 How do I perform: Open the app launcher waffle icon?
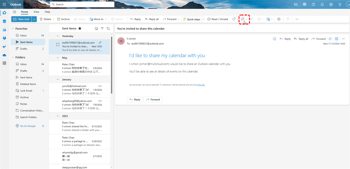(4, 4)
